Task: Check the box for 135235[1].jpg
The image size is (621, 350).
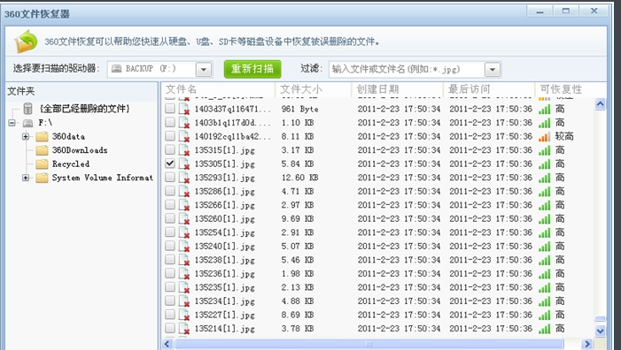Action: [x=170, y=286]
